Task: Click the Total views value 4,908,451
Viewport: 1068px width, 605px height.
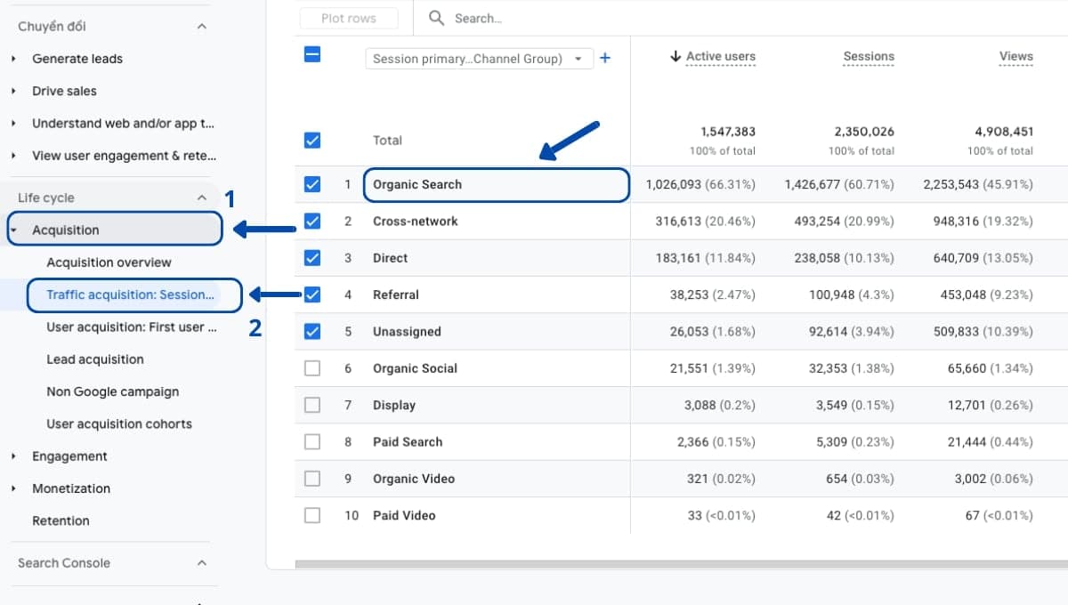Action: coord(1006,132)
